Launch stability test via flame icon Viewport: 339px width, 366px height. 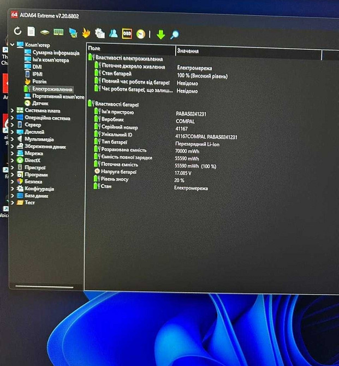coord(86,33)
